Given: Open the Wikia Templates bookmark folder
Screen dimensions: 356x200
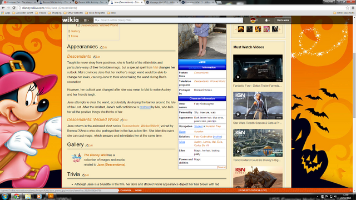Looking at the screenshot, I should [x=95, y=13].
